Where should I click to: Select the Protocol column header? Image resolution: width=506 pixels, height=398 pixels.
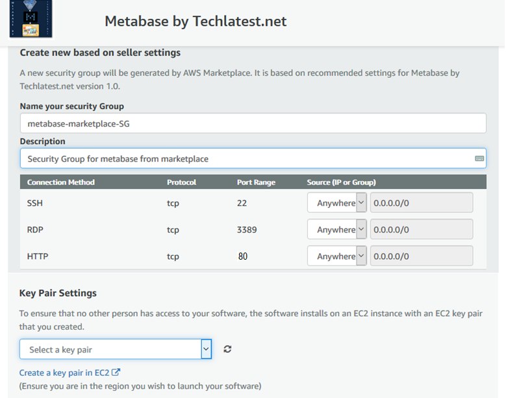(181, 182)
